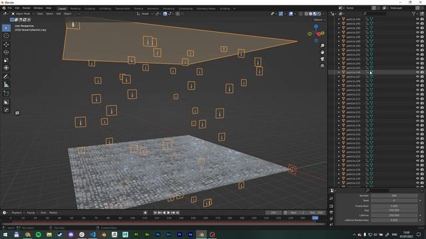The width and height of the screenshot is (426, 239).
Task: Hide particle.200 with its eye icon
Action: point(417,46)
